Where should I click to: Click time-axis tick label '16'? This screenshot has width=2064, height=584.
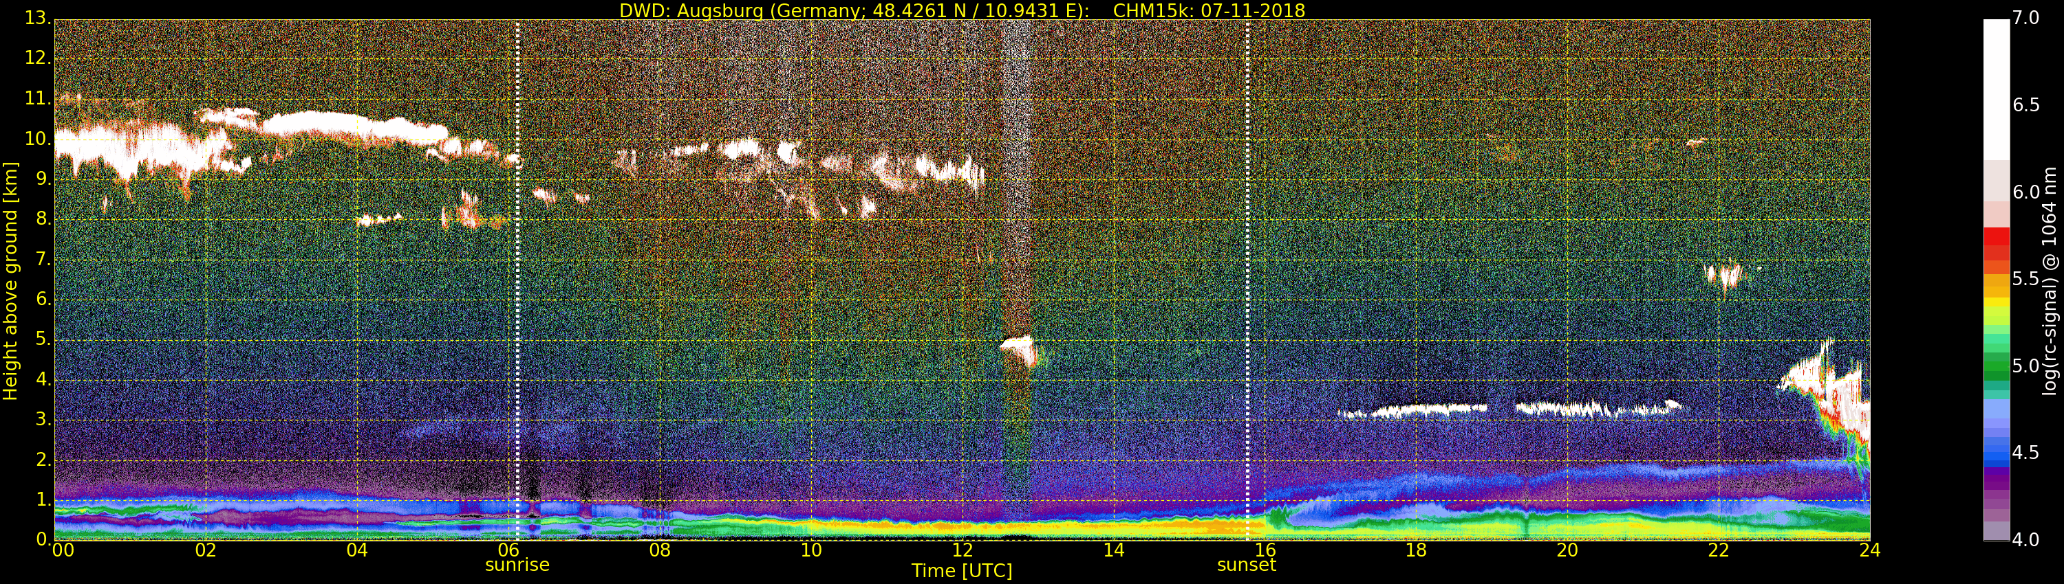1265,550
